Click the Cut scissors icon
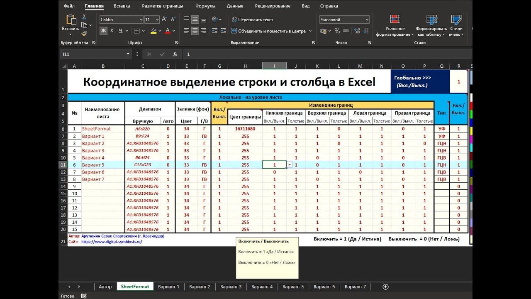Viewport: 531px width, 299px height. (84, 17)
